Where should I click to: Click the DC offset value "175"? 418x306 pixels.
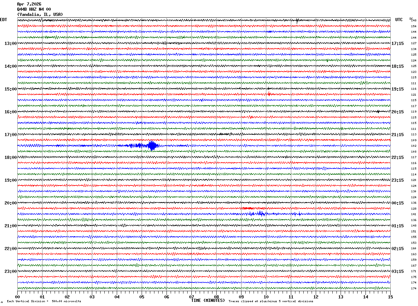414,277
